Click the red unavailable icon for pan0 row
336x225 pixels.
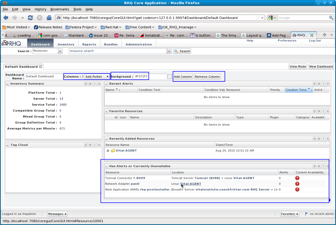click(297, 184)
